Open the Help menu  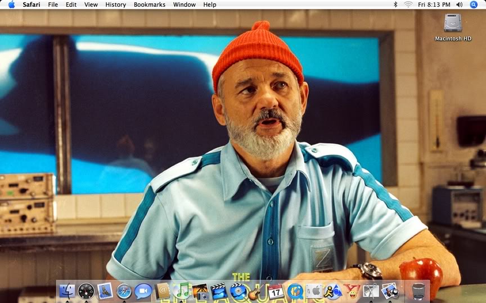209,4
